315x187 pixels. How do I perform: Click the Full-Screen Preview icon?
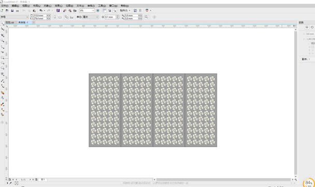point(98,10)
